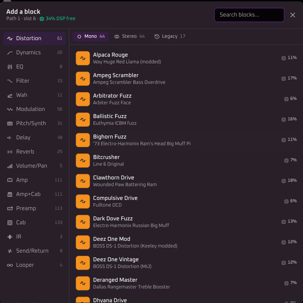
Task: Click "Electro-Harmonix Russian Big Muff" description
Action: 131,225
